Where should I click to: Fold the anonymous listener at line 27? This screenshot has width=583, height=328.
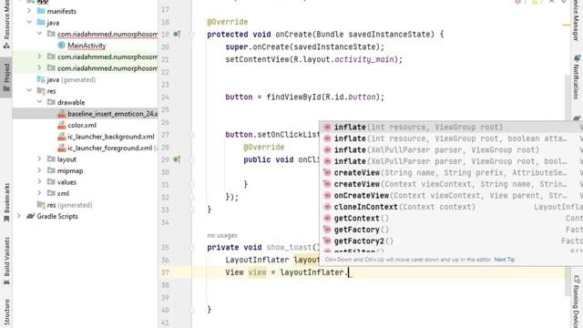click(x=191, y=135)
